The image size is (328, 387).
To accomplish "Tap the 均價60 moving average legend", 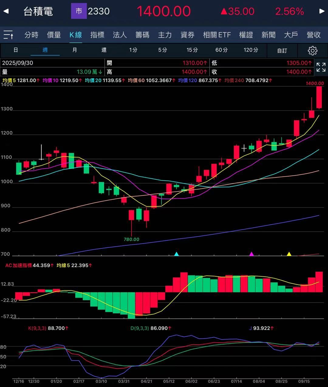I will pos(152,81).
